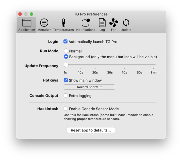Select the Normal run mode

pos(66,51)
